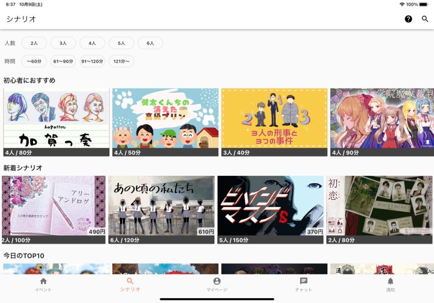434x303 pixels.
Task: Filter by 61～90分 duration chip
Action: [x=63, y=61]
